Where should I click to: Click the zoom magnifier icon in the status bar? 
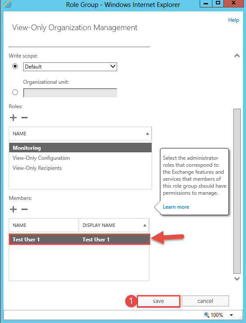[206, 315]
